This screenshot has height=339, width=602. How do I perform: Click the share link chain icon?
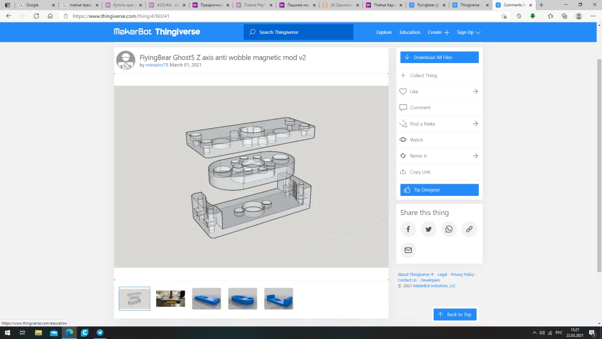click(x=469, y=229)
